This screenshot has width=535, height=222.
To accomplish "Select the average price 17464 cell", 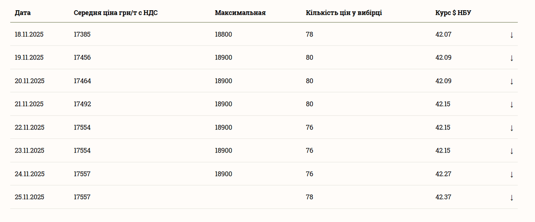I will click(x=82, y=81).
